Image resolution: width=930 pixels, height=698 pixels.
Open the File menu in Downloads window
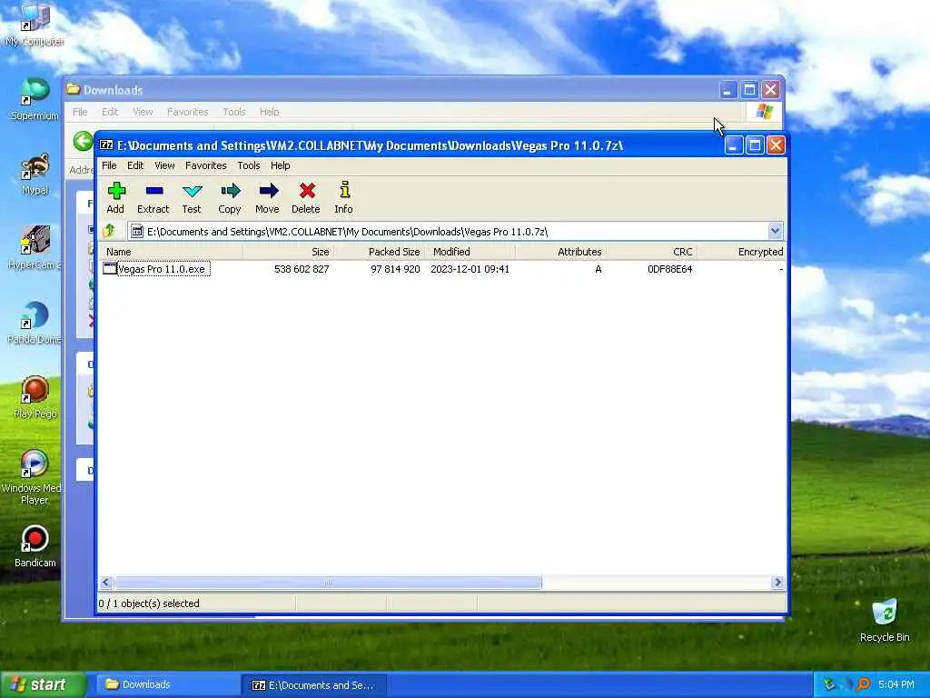click(80, 112)
